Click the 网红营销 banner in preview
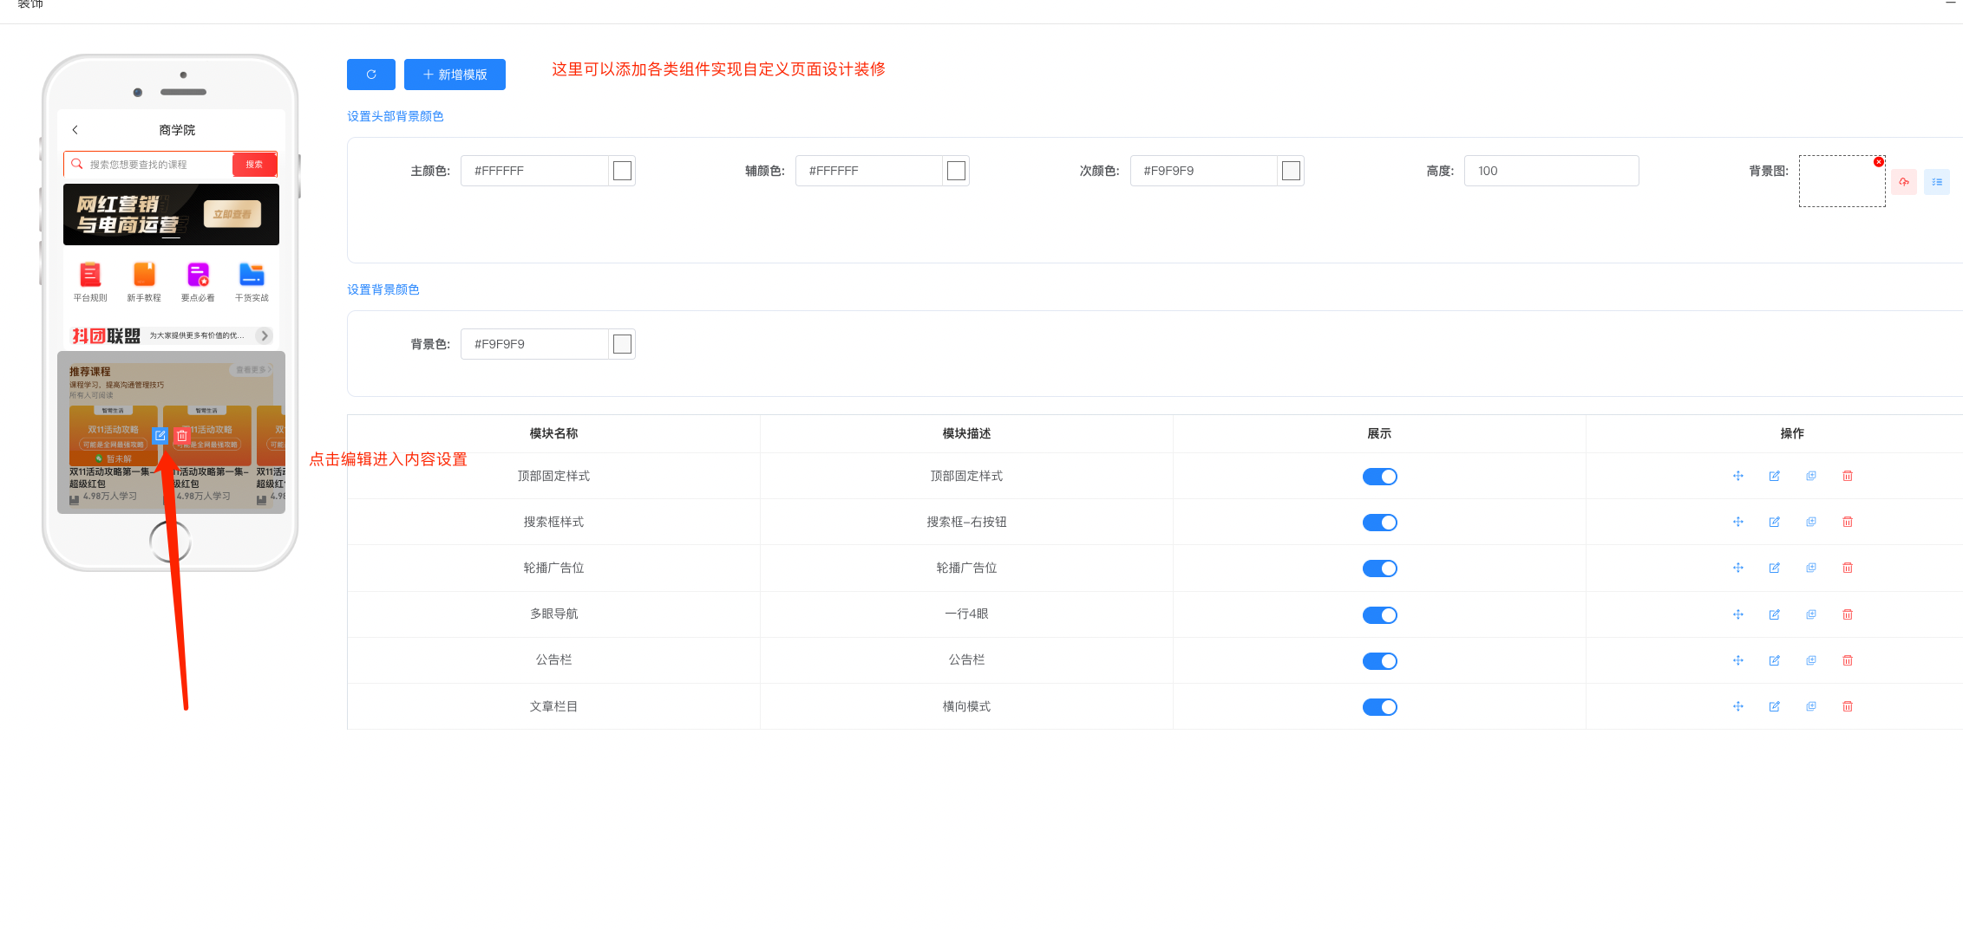The height and width of the screenshot is (929, 1963). pyautogui.click(x=171, y=214)
